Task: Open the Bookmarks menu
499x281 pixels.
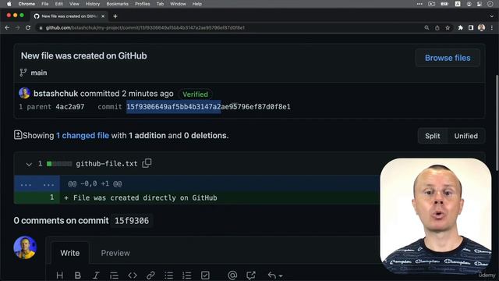Action: point(118,4)
